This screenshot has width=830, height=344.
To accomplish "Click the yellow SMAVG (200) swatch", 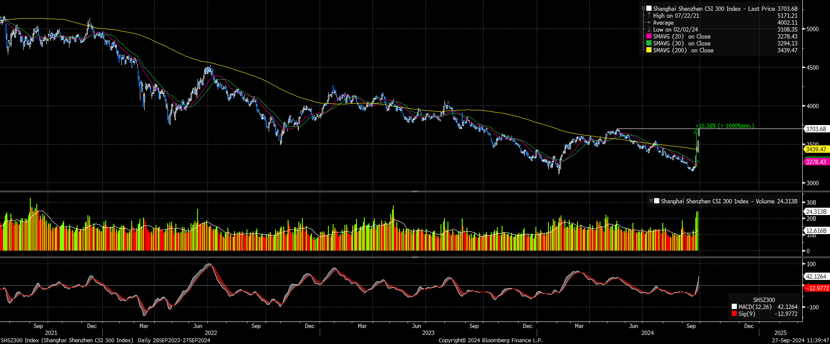I will tap(649, 50).
